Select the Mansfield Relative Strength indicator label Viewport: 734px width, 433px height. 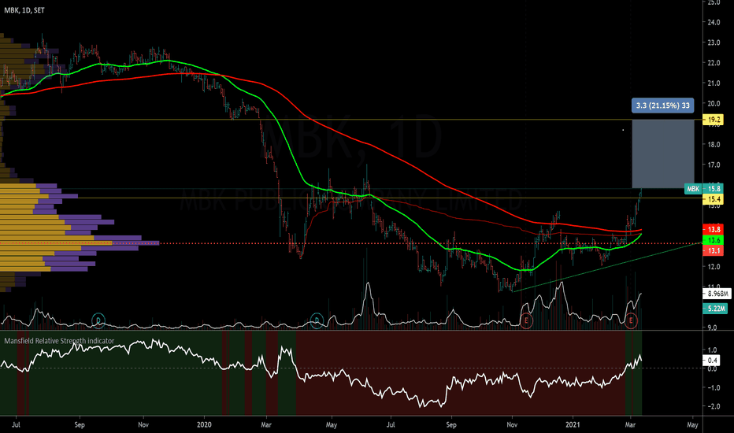click(59, 341)
